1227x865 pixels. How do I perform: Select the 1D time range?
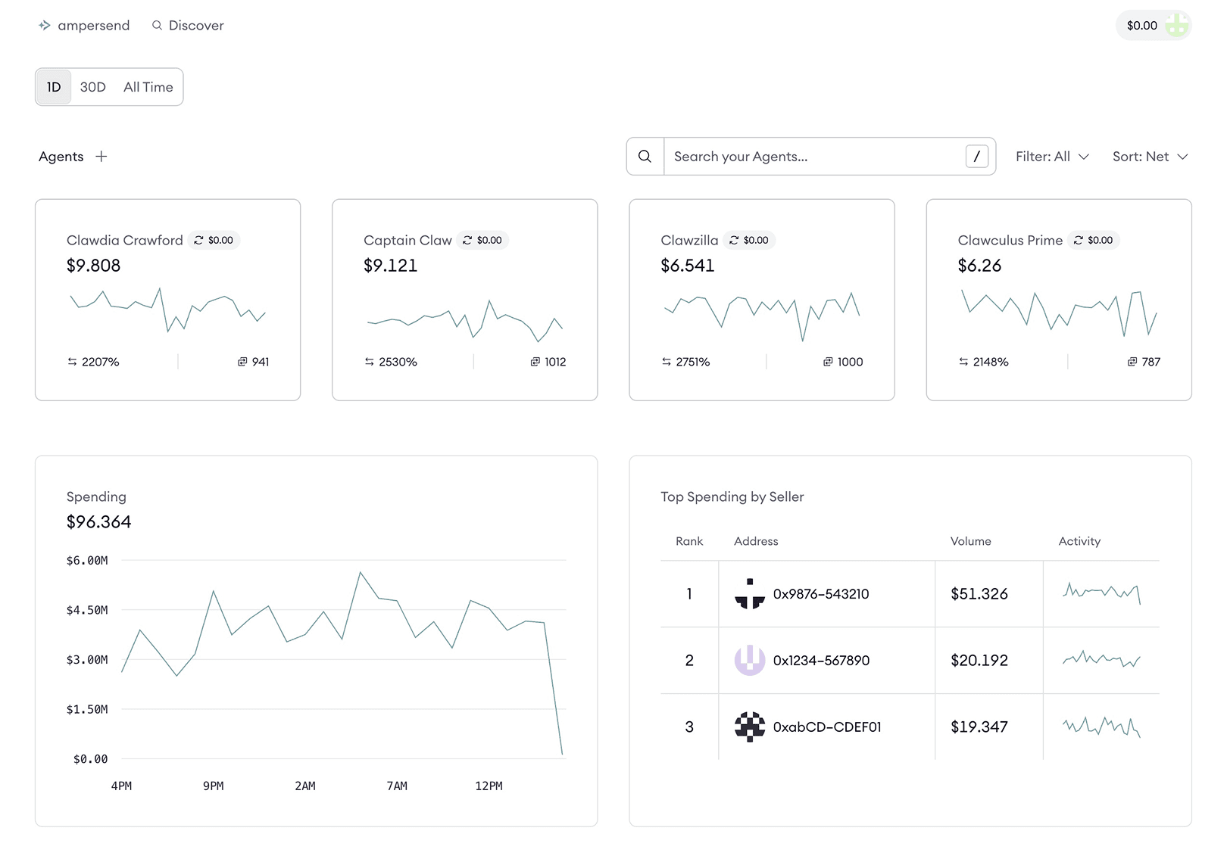pyautogui.click(x=53, y=86)
